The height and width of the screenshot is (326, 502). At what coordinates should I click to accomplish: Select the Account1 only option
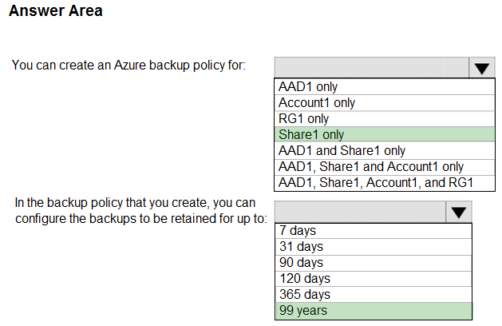[385, 103]
